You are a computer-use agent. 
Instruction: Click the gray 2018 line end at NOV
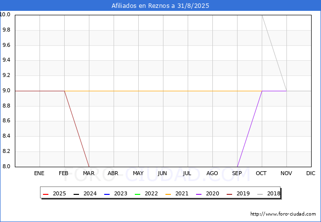286,91
